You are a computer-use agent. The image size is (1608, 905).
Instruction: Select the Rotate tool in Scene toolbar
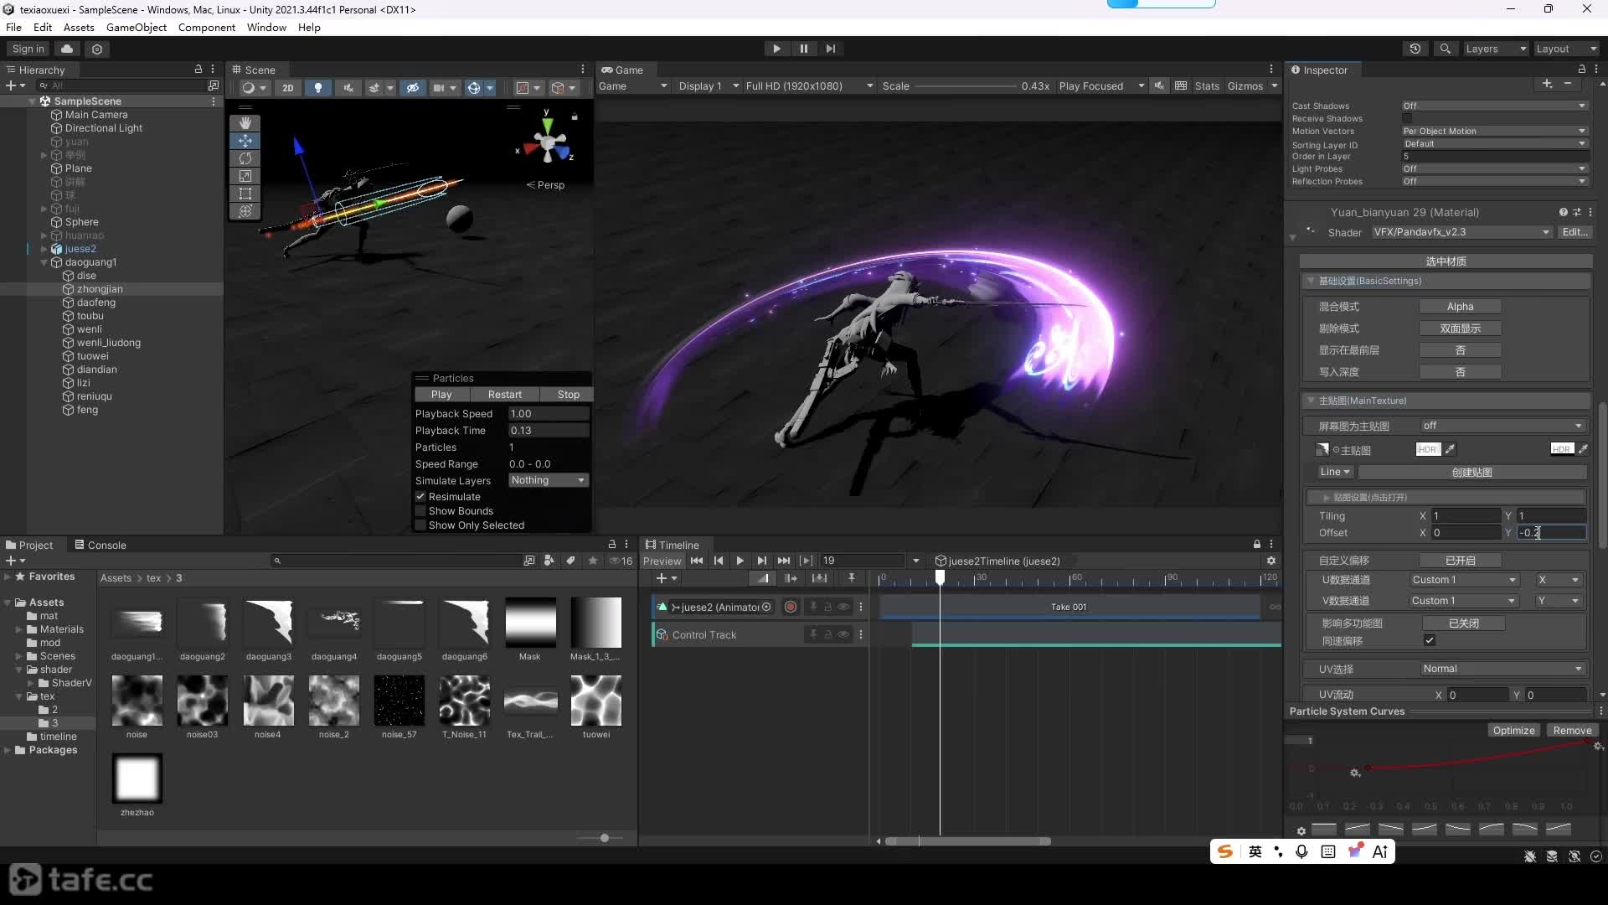tap(245, 158)
